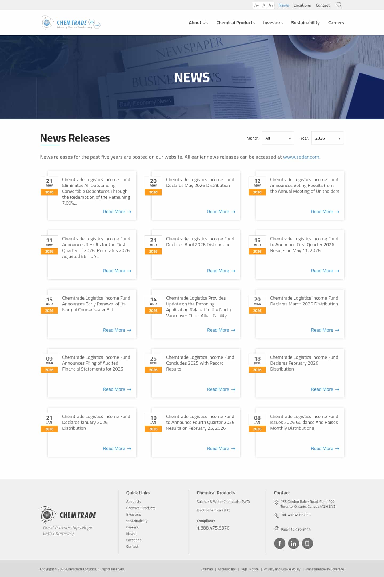Open footer About Us quick link
Image resolution: width=384 pixels, height=577 pixels.
(x=133, y=502)
